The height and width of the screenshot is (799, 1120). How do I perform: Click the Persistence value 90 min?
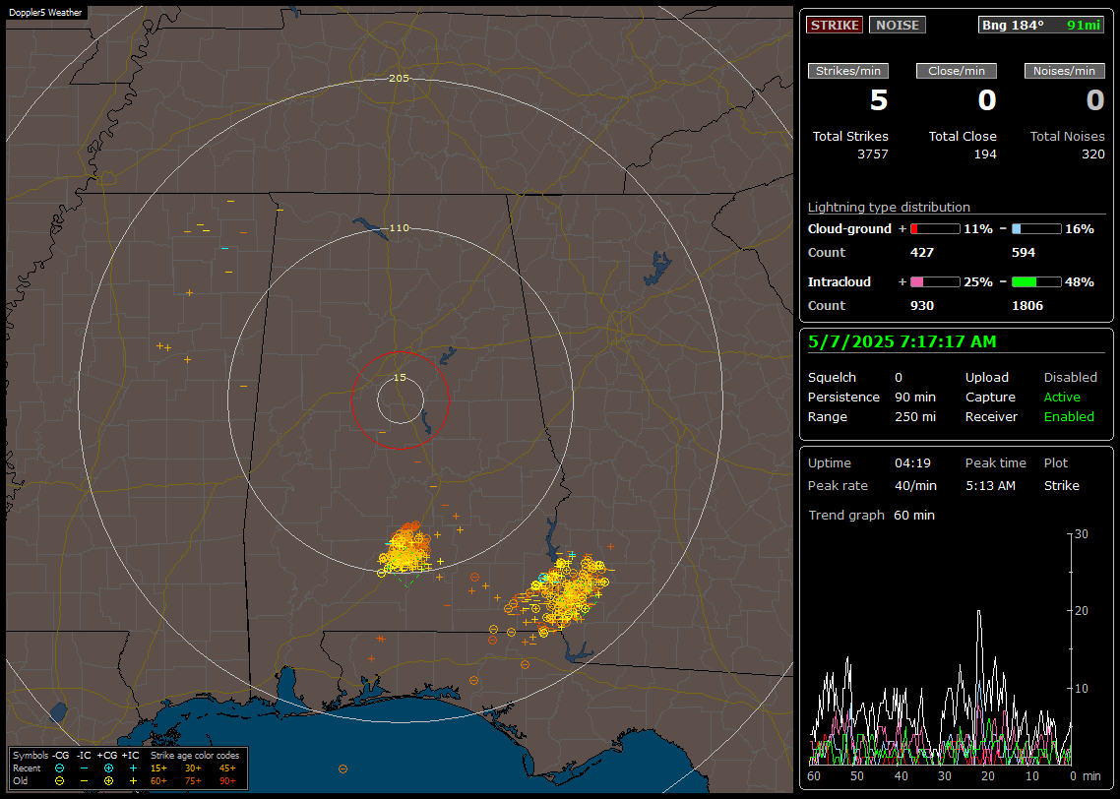915,397
